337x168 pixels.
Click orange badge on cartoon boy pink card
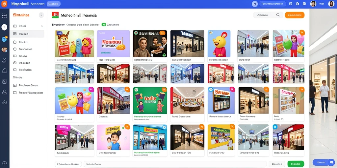[127, 127]
